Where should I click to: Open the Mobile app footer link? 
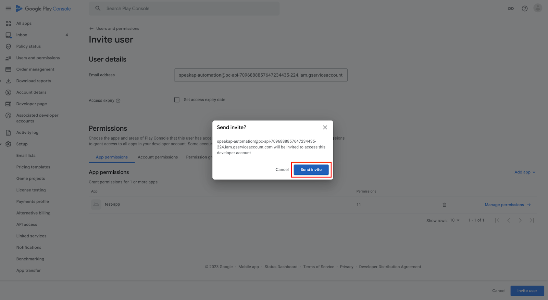click(249, 267)
